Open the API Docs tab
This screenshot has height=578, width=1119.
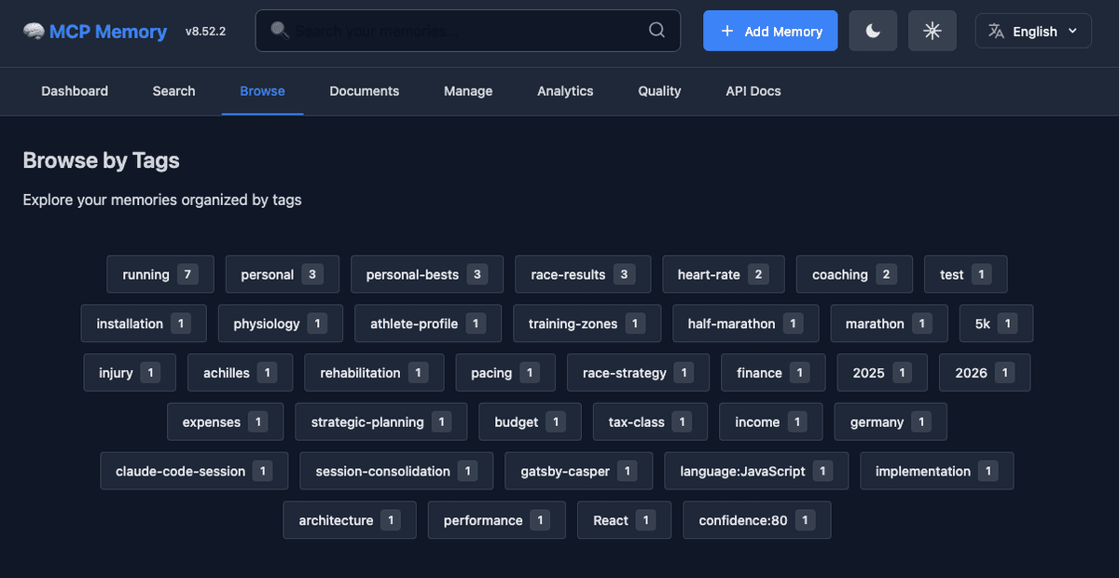[753, 90]
